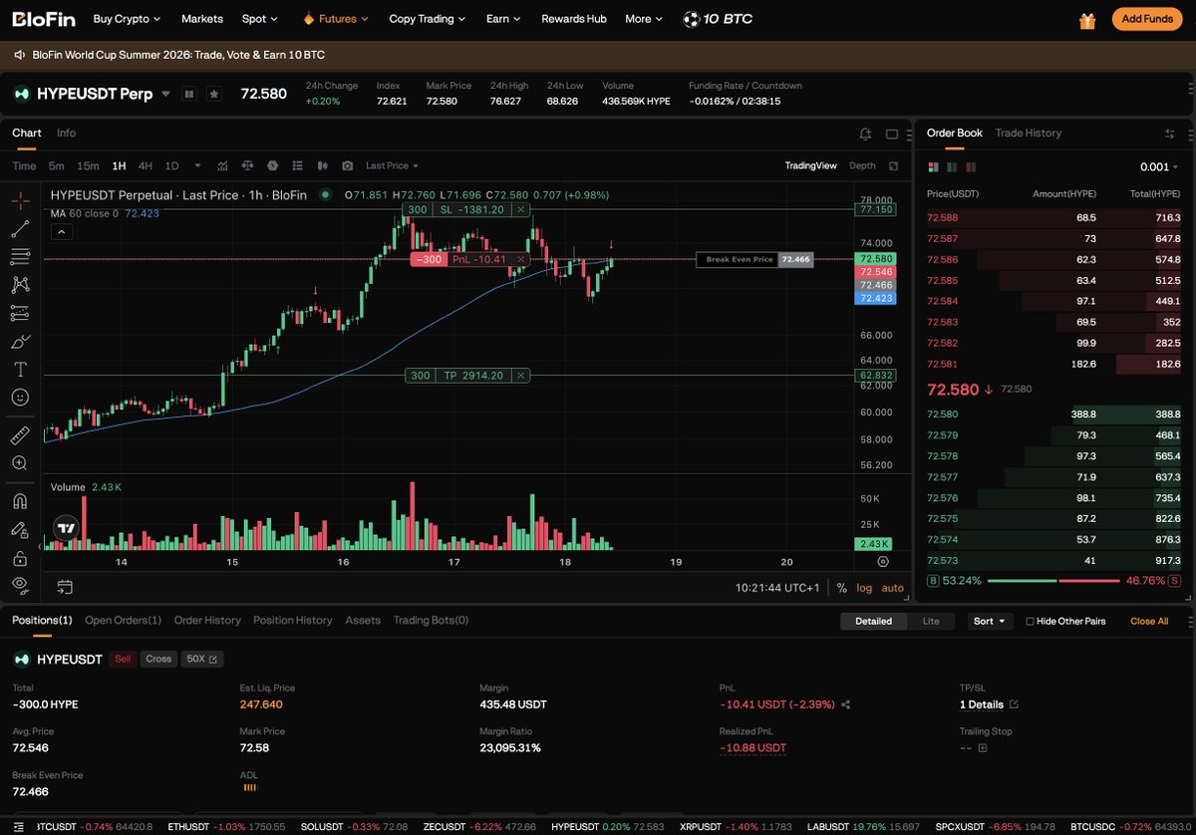Screen dimensions: 1196x835
Task: Open order book settings sliders icon
Action: point(1170,134)
